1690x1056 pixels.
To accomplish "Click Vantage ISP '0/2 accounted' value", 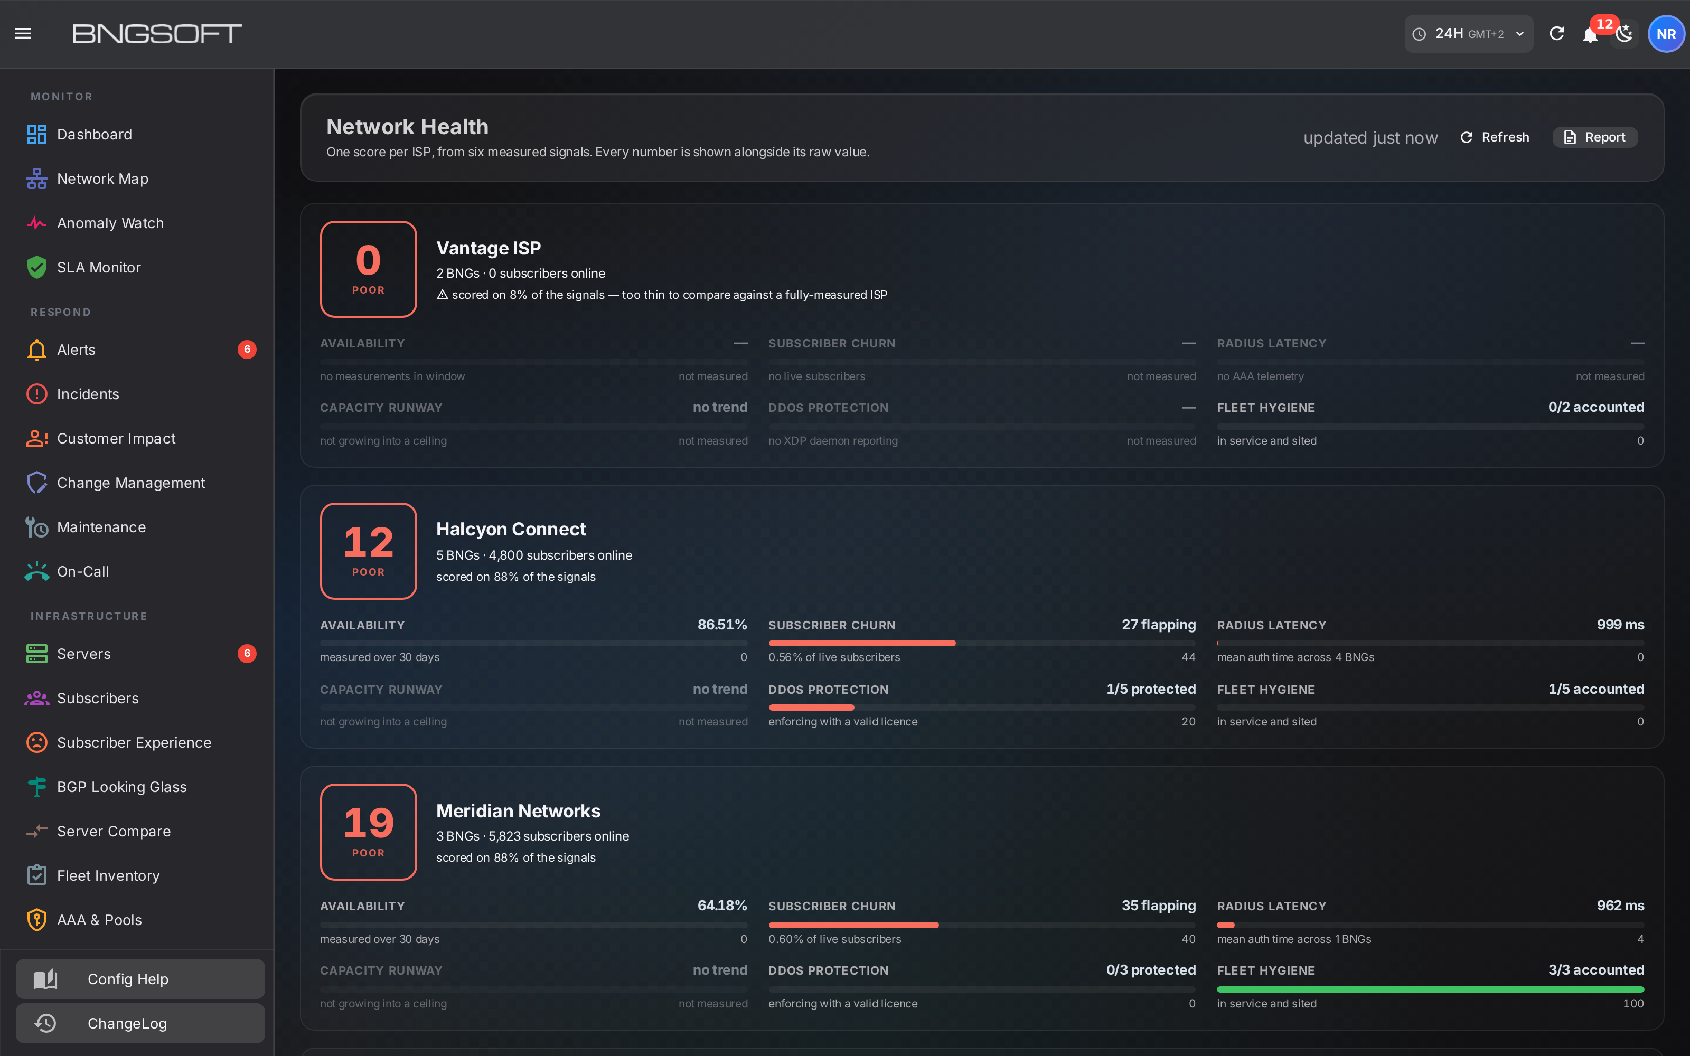I will [x=1595, y=407].
